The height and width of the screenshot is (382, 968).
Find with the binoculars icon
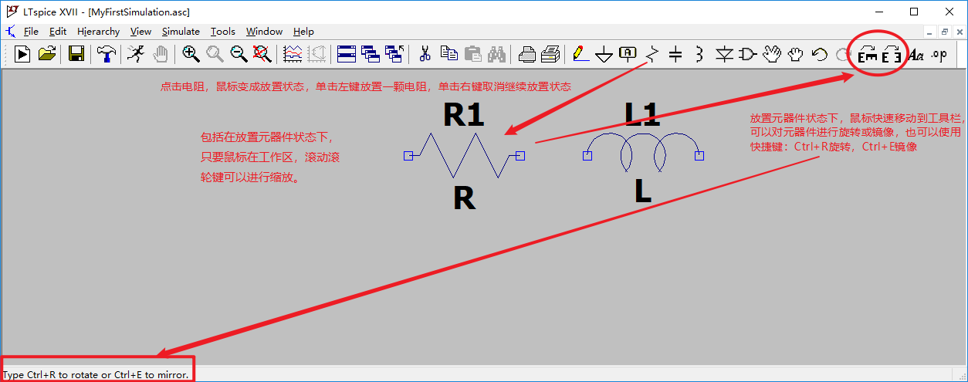[496, 54]
